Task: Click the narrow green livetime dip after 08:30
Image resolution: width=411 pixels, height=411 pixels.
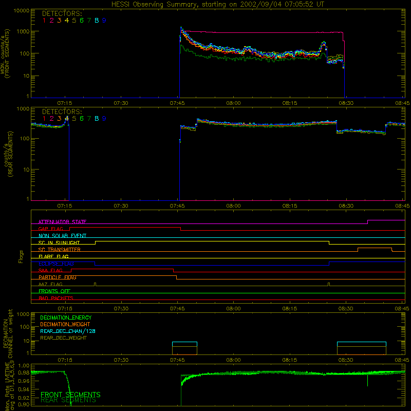Action: pos(367,380)
